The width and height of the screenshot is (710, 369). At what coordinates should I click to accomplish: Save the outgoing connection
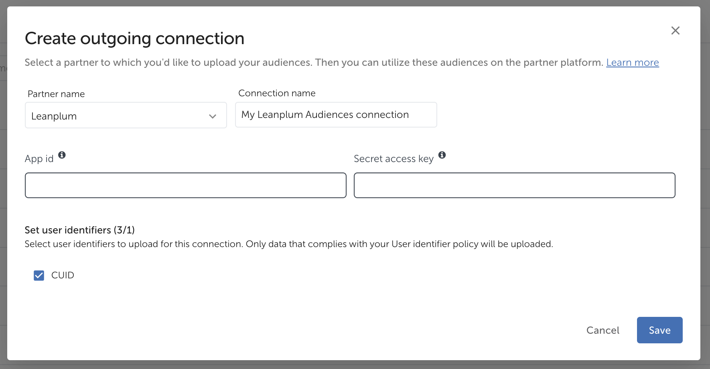pos(660,330)
